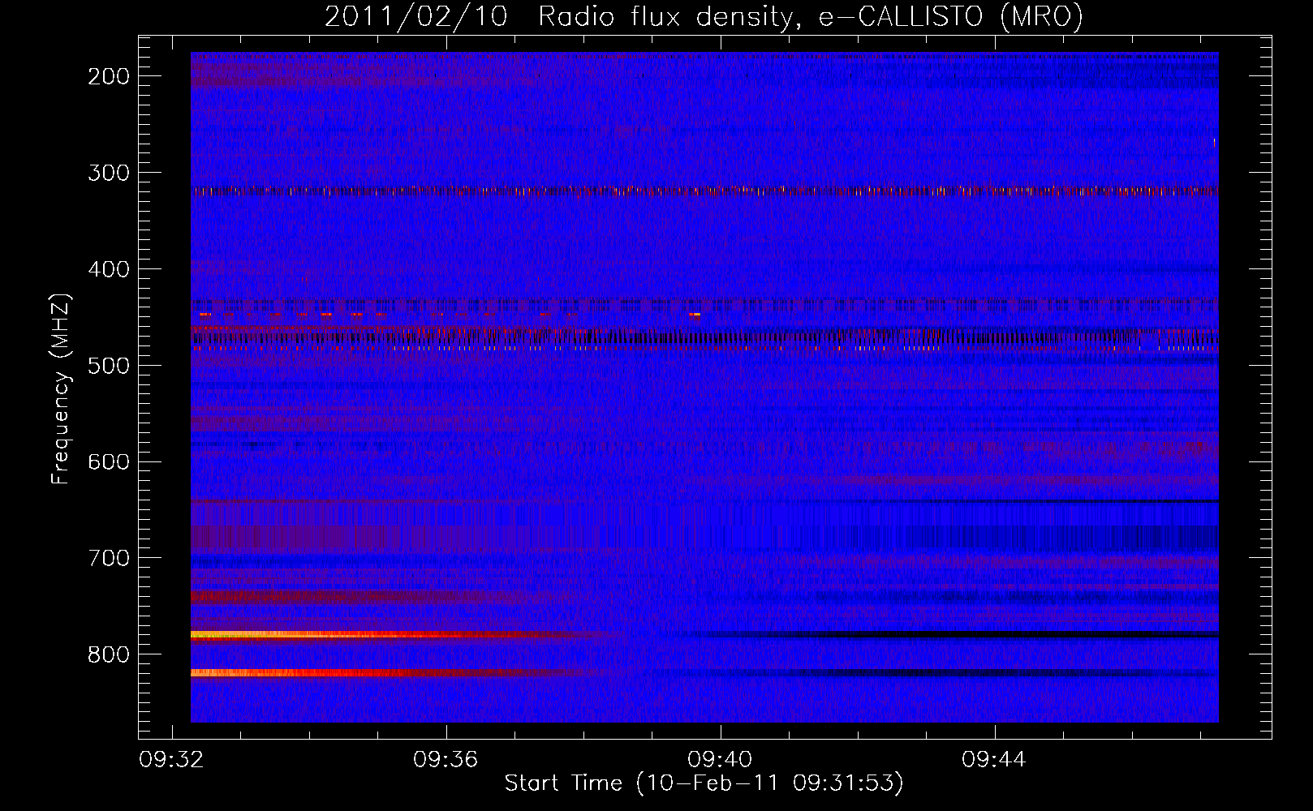1313x811 pixels.
Task: Click the 800 frequency tick label
Action: tap(109, 654)
